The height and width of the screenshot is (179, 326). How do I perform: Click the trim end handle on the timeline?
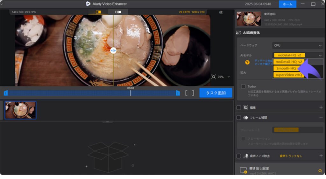click(178, 93)
